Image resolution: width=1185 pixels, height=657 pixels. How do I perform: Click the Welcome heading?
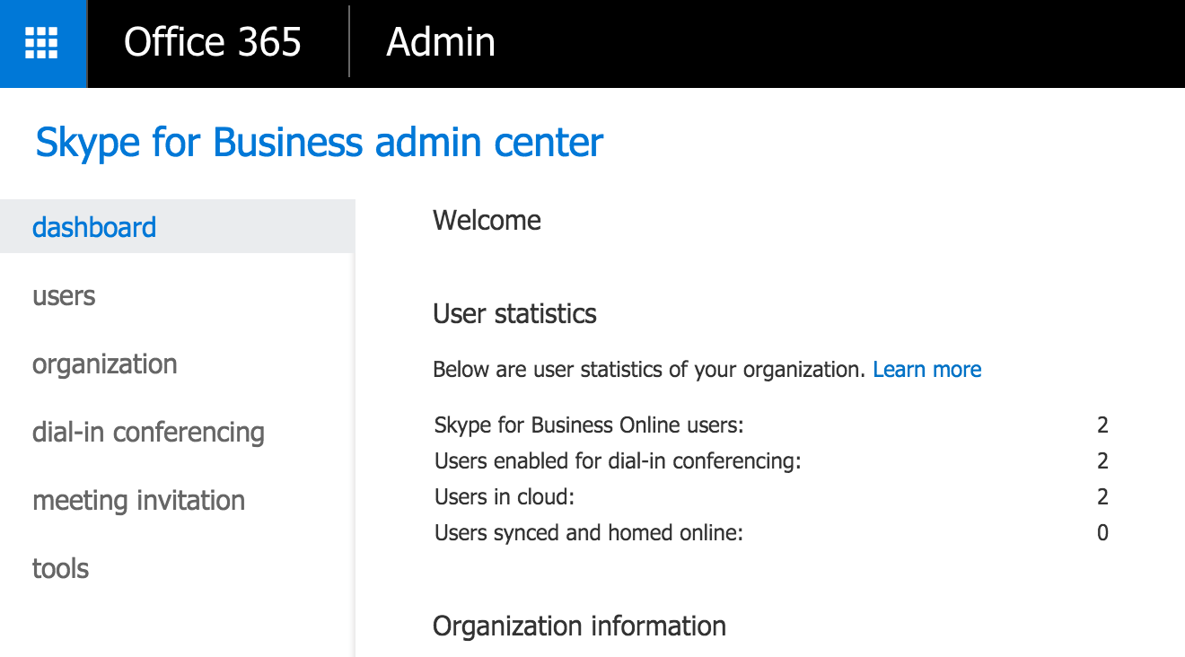[487, 221]
